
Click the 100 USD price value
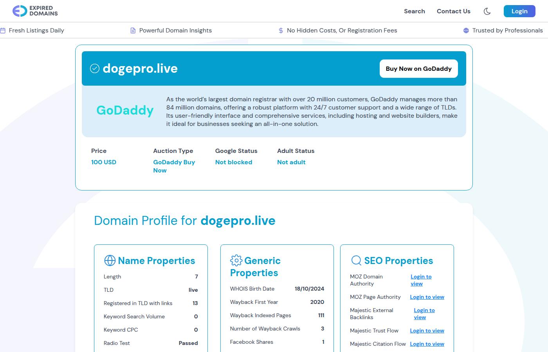pos(104,162)
